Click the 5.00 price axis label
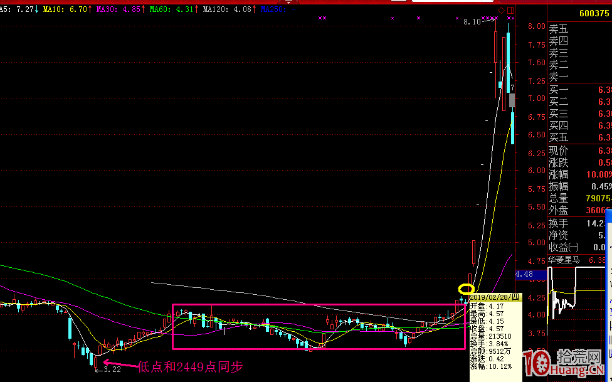This screenshot has height=382, width=612. pos(537,243)
